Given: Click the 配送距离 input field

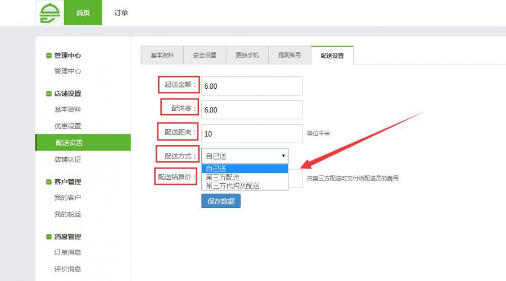Looking at the screenshot, I should click(x=252, y=134).
